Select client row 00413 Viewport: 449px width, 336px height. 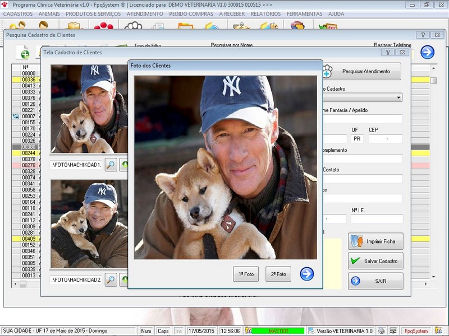click(29, 86)
